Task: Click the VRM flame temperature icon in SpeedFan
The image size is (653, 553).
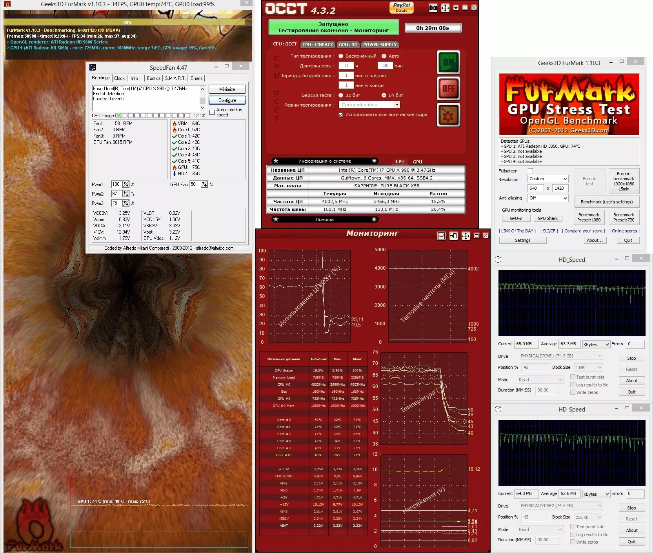Action: click(175, 123)
